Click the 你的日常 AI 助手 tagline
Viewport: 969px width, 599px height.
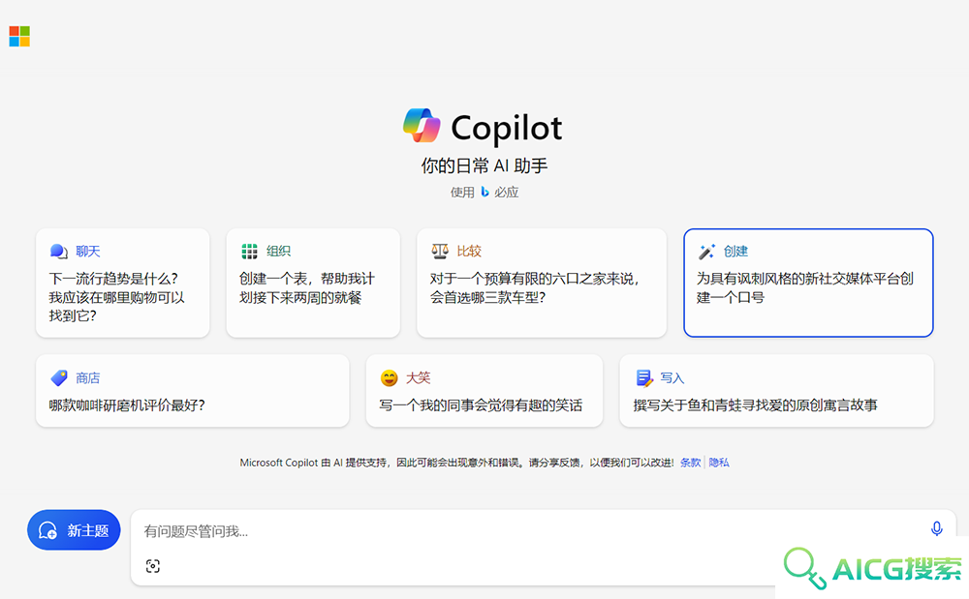click(484, 165)
